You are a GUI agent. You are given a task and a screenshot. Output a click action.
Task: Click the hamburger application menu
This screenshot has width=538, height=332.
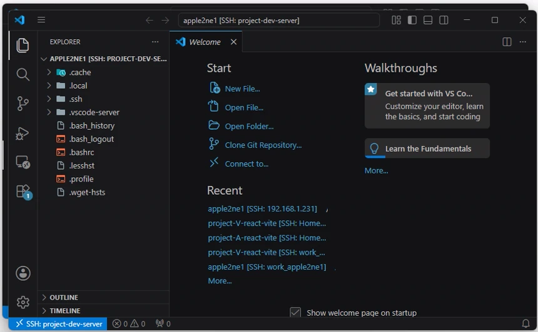coord(41,20)
